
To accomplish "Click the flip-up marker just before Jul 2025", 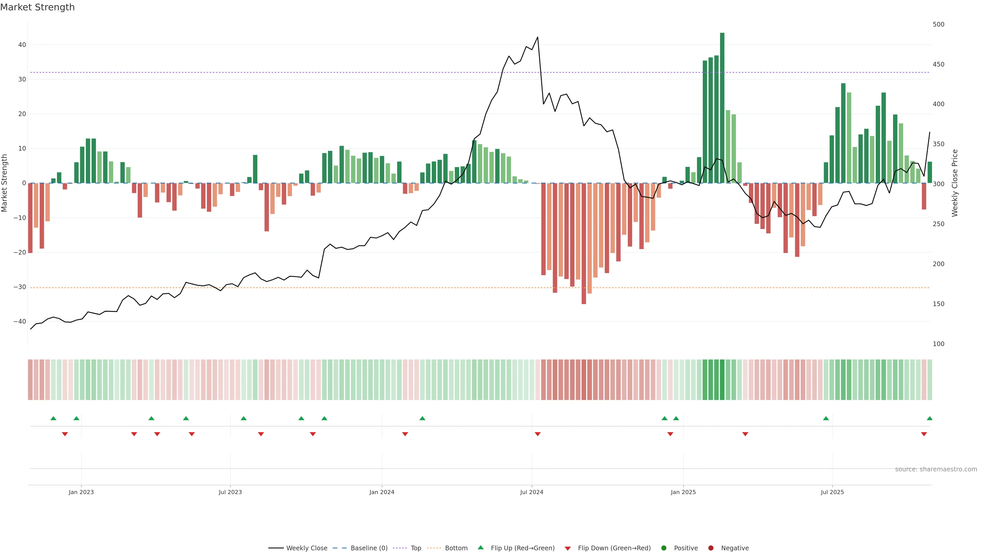I will 826,418.
